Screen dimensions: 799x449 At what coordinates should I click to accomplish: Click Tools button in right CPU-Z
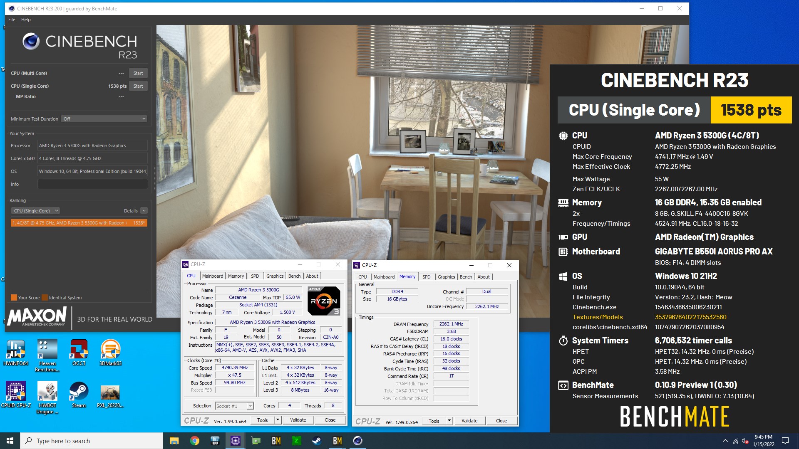tap(434, 421)
